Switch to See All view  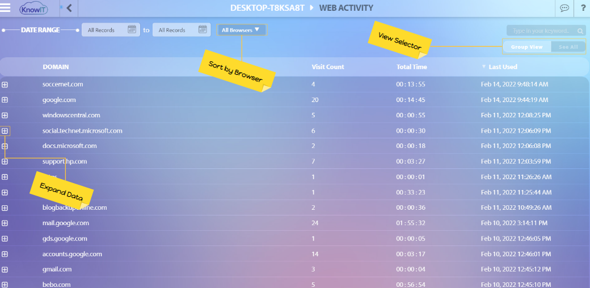tap(568, 47)
